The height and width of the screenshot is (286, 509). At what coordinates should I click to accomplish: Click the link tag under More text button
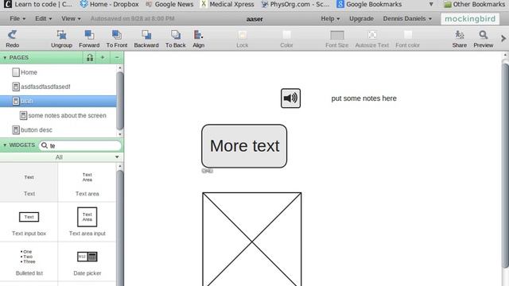[207, 171]
